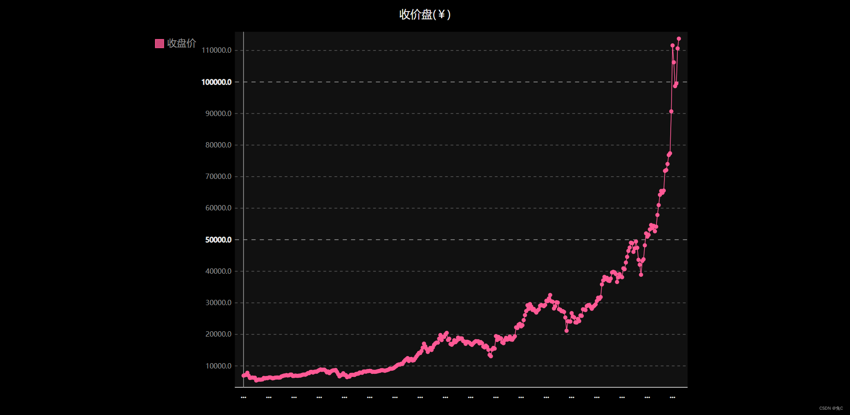
Task: Click the 收盘价 legend label
Action: 182,43
